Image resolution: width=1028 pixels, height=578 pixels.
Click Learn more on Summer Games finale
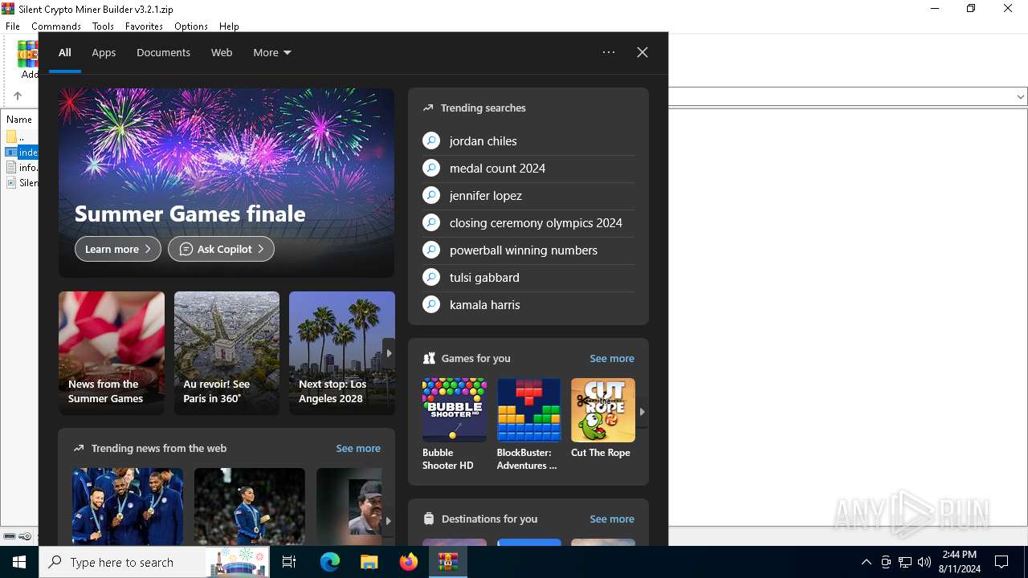click(118, 249)
